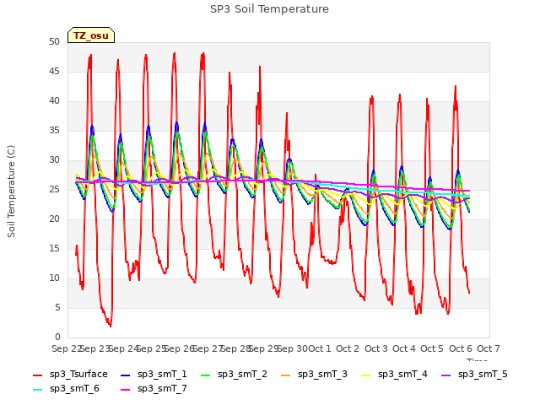Click the Oct 3 x-axis date label

[376, 348]
